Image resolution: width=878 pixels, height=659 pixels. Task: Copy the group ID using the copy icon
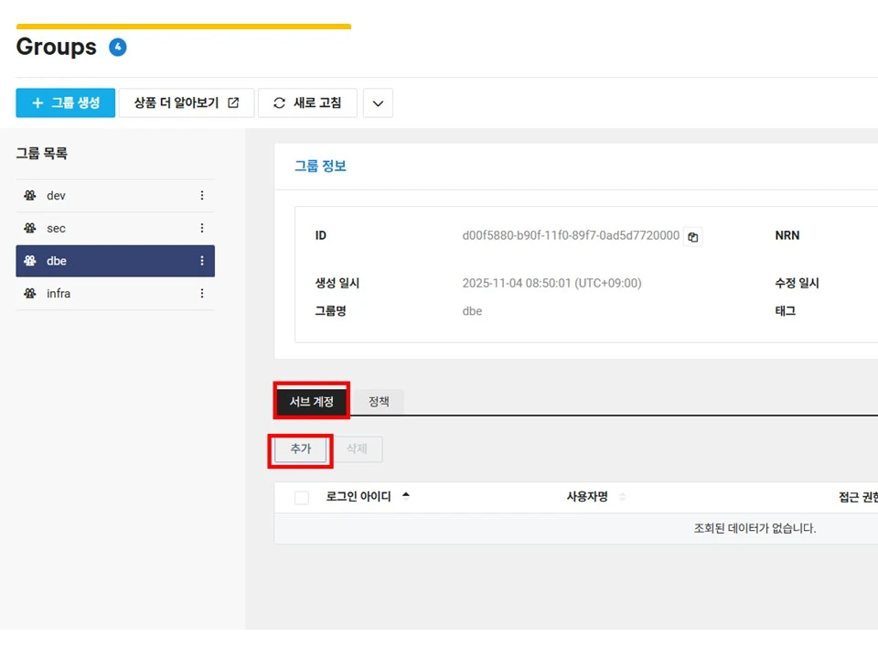pos(692,236)
